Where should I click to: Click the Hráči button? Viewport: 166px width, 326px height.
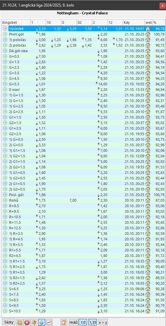73,322
